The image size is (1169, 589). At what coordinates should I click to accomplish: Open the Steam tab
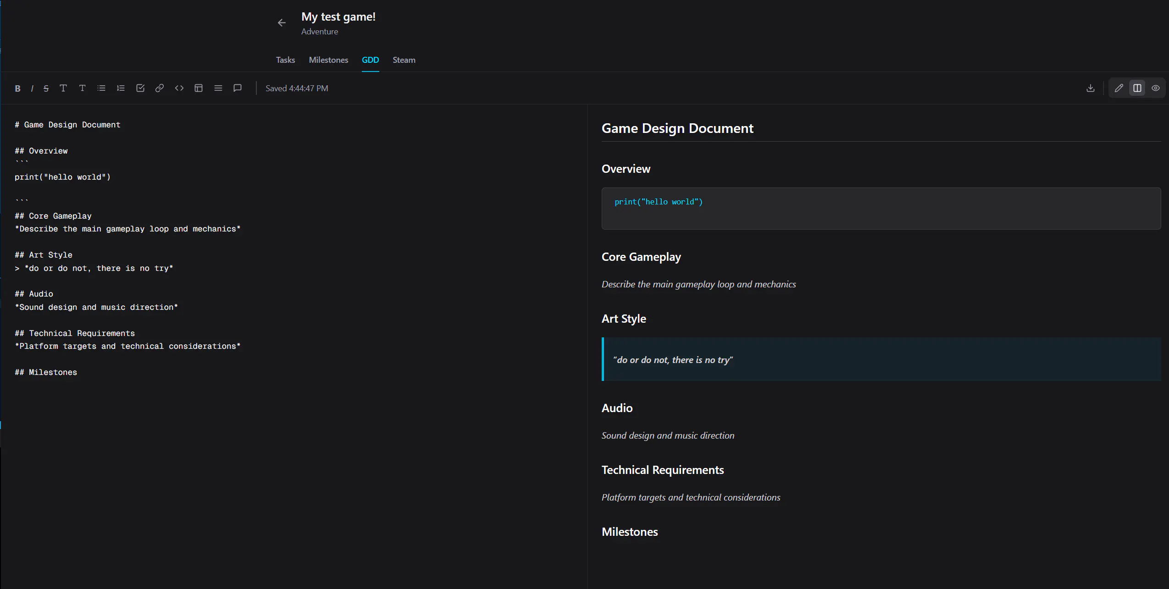pyautogui.click(x=404, y=60)
